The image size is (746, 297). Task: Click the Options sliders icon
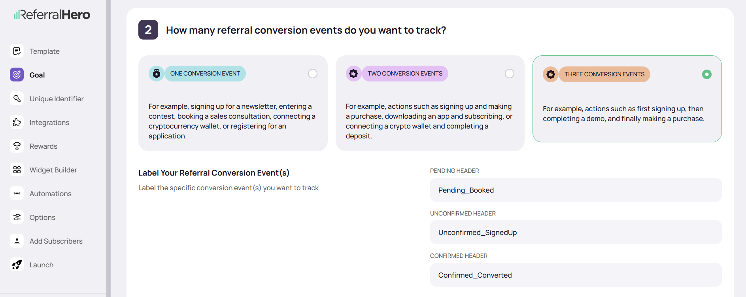(x=17, y=217)
